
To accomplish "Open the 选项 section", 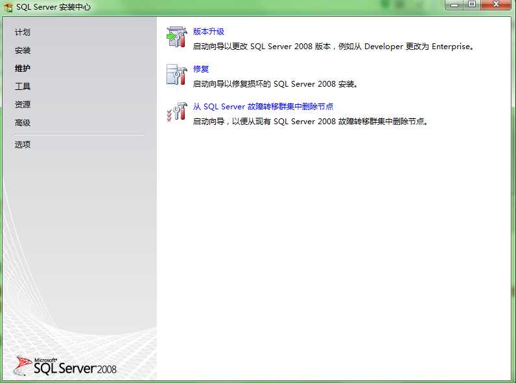I will coord(23,144).
